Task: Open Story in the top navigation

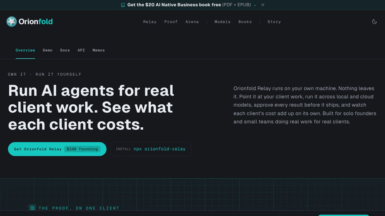Action: [274, 22]
